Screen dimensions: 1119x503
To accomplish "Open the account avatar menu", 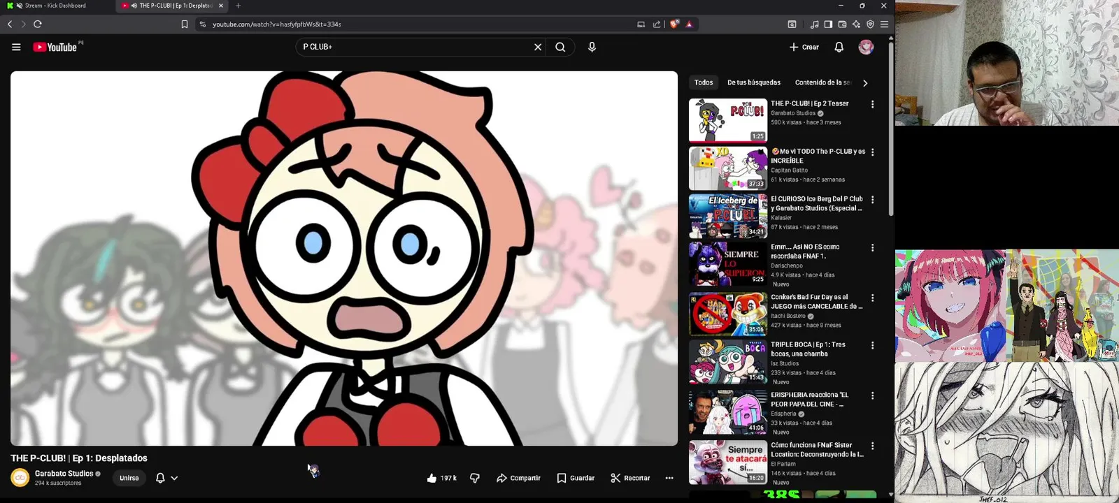I will pos(866,47).
